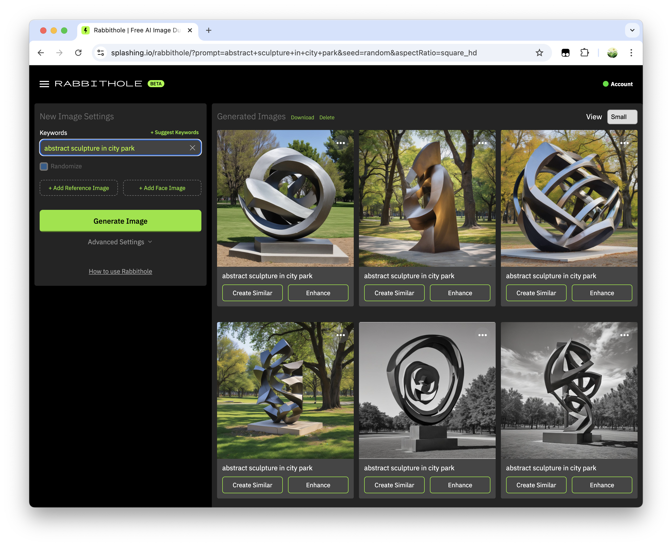The image size is (672, 546).
Task: Go back using the browser back arrow
Action: [41, 52]
